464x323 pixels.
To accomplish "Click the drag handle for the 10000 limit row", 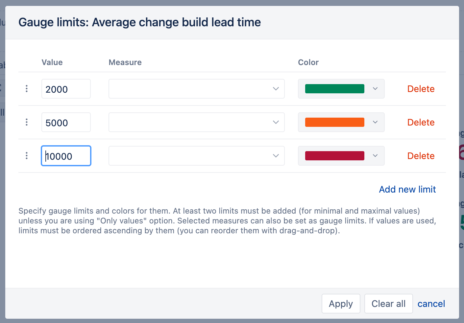I will click(27, 156).
